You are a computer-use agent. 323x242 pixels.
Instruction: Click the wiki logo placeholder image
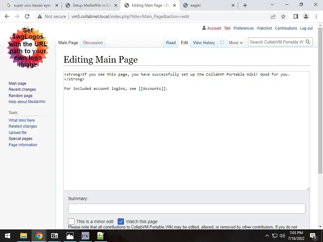28,48
